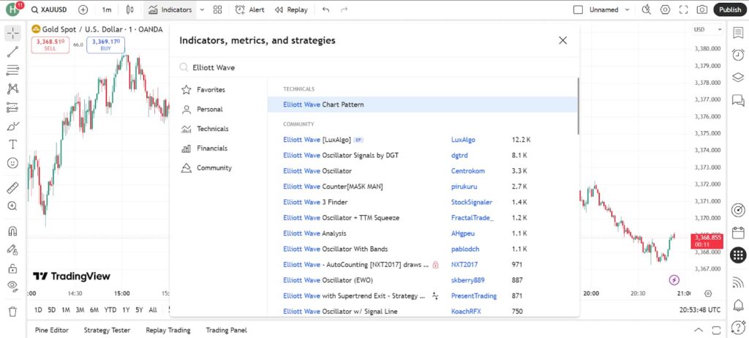Toggle stay in drawing mode
Image resolution: width=749 pixels, height=338 pixels.
coord(12,249)
